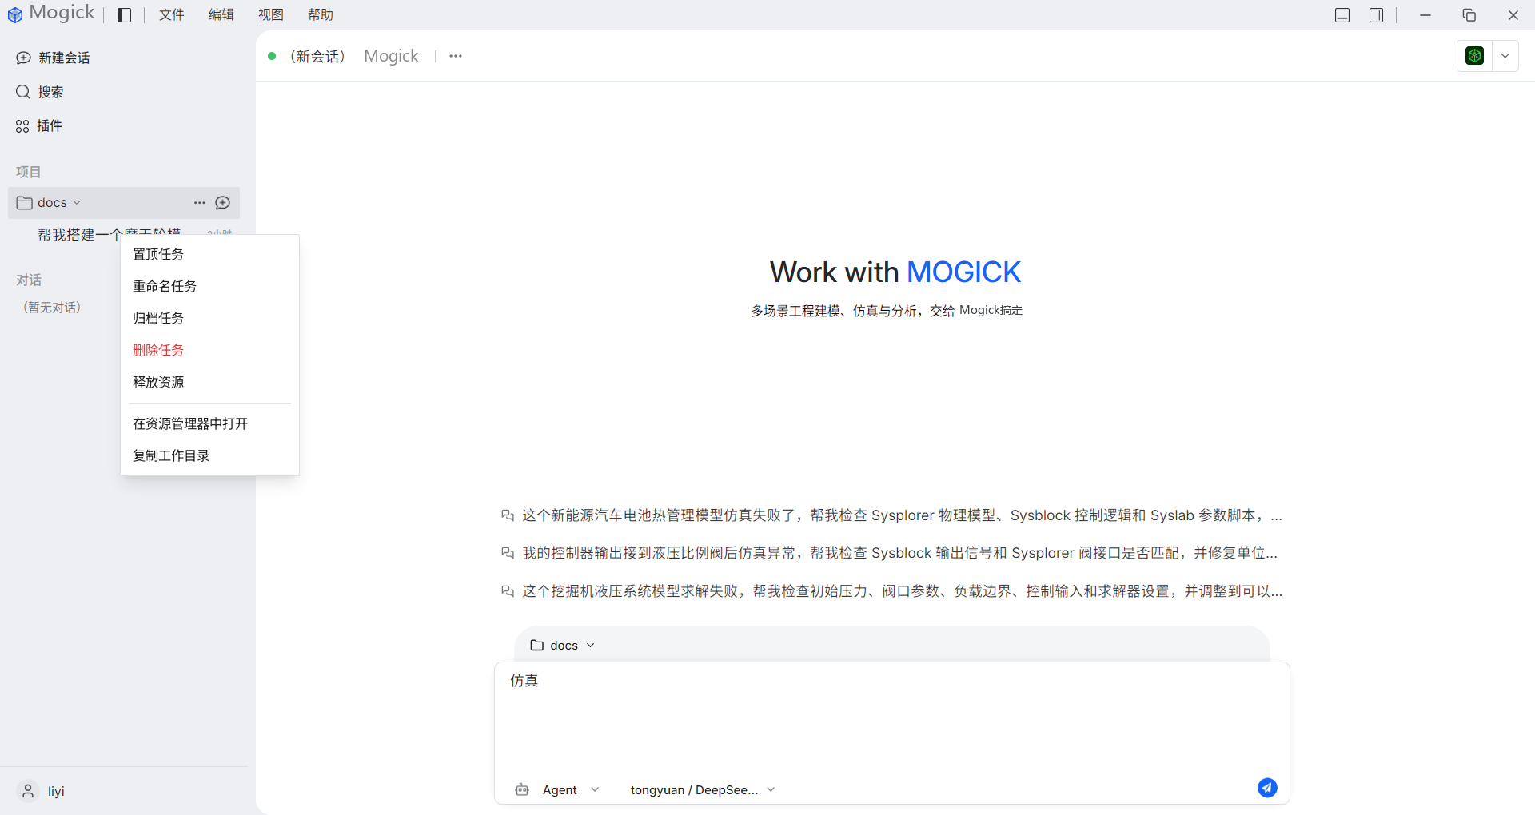Open the 插件 plugins page

pyautogui.click(x=39, y=125)
